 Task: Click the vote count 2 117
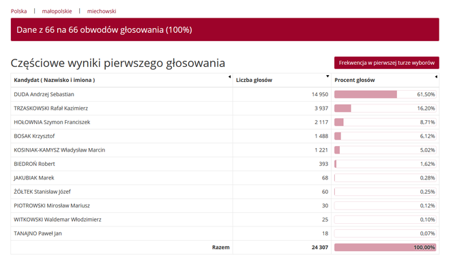coord(321,122)
